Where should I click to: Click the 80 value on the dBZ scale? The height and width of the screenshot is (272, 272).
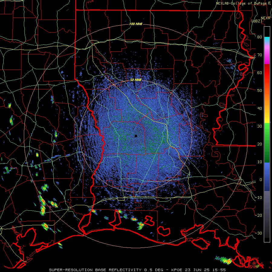click(260, 37)
